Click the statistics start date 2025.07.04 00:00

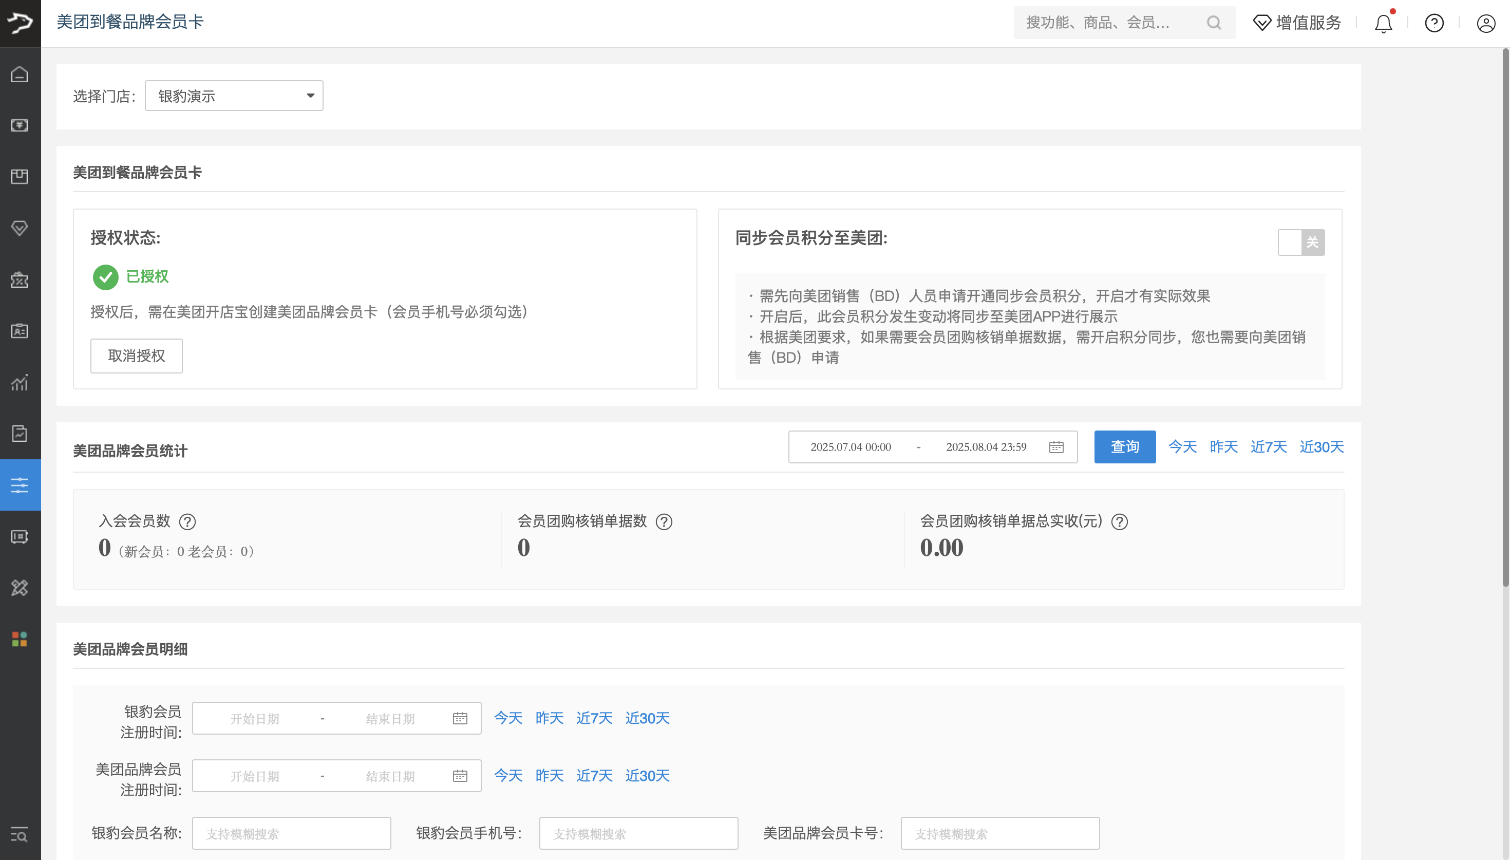pos(850,447)
